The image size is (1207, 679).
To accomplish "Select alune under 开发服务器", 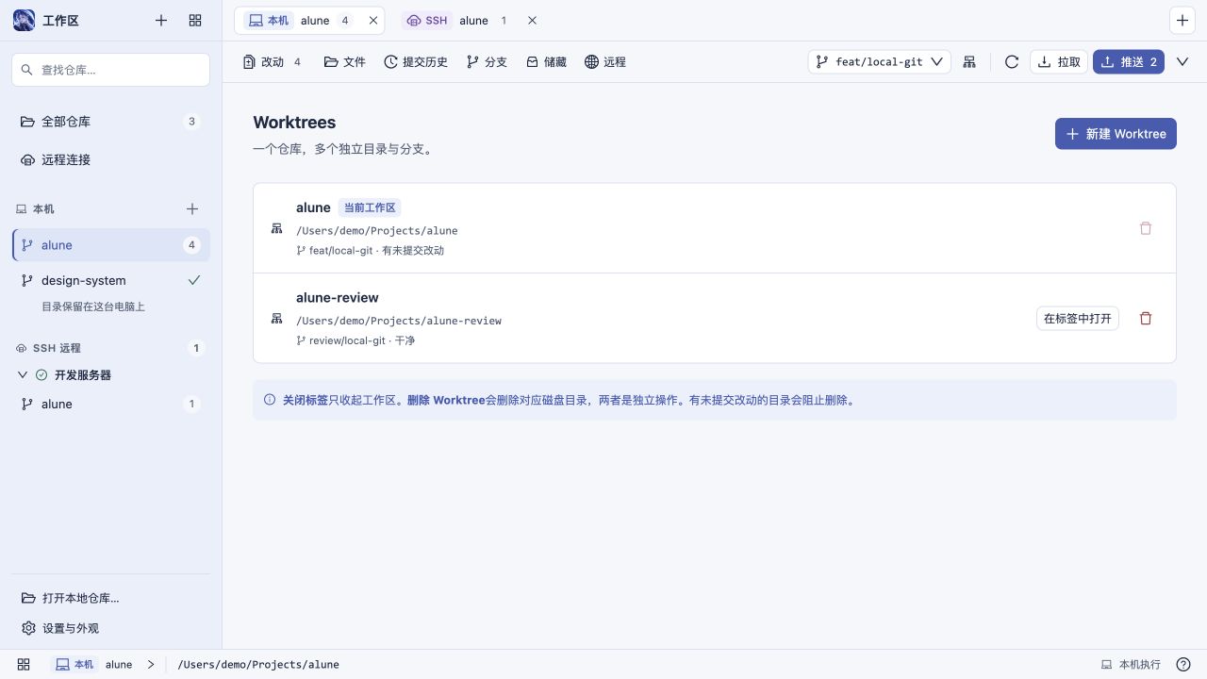I will pyautogui.click(x=110, y=405).
